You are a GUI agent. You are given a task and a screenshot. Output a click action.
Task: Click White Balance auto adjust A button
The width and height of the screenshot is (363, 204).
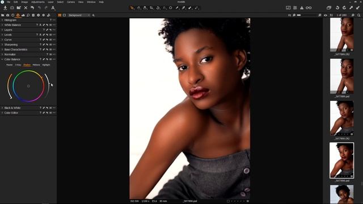[40, 25]
